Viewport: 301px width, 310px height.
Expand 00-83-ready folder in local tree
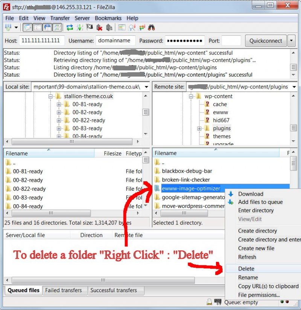(x=59, y=129)
